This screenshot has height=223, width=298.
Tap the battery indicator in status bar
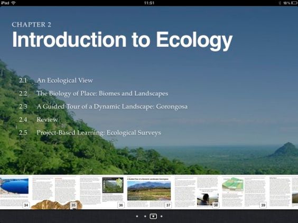294,3
